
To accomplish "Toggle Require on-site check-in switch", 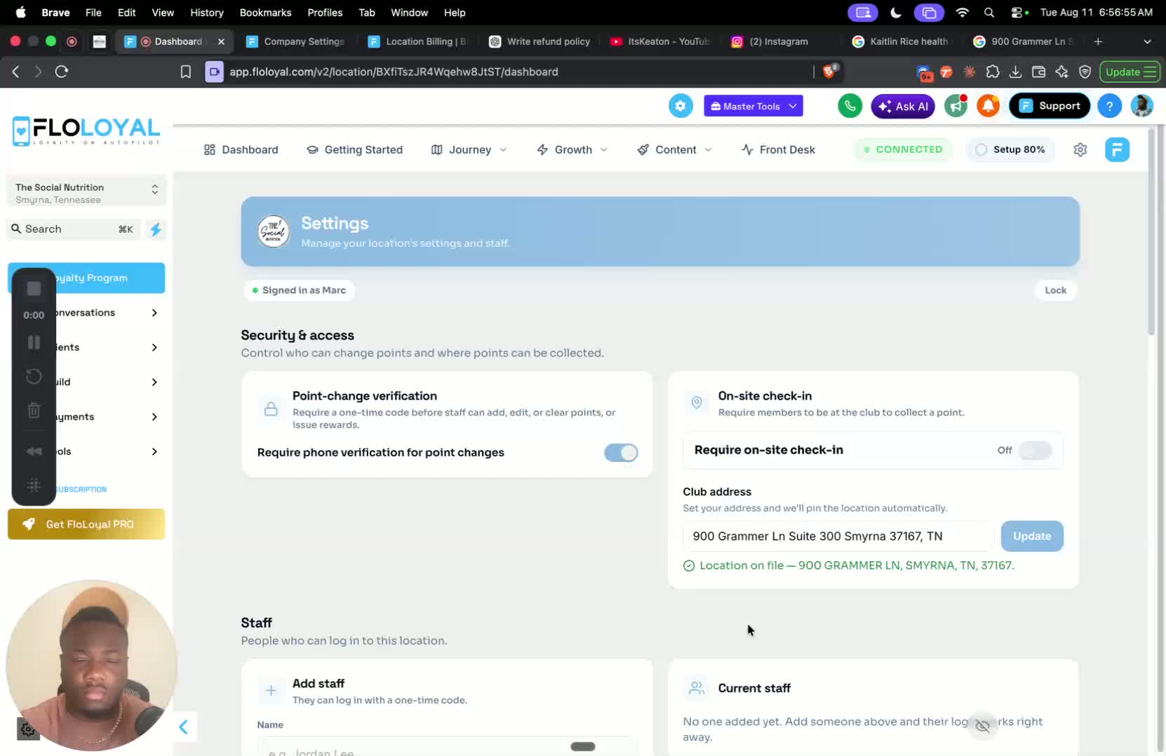I will coord(1035,450).
